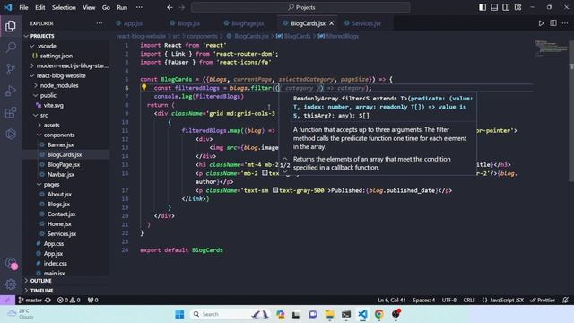The height and width of the screenshot is (323, 574).
Task: Open the Extensions view
Action: pyautogui.click(x=11, y=112)
